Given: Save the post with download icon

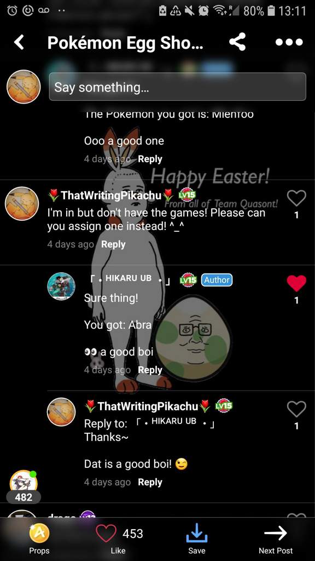Looking at the screenshot, I should [197, 534].
